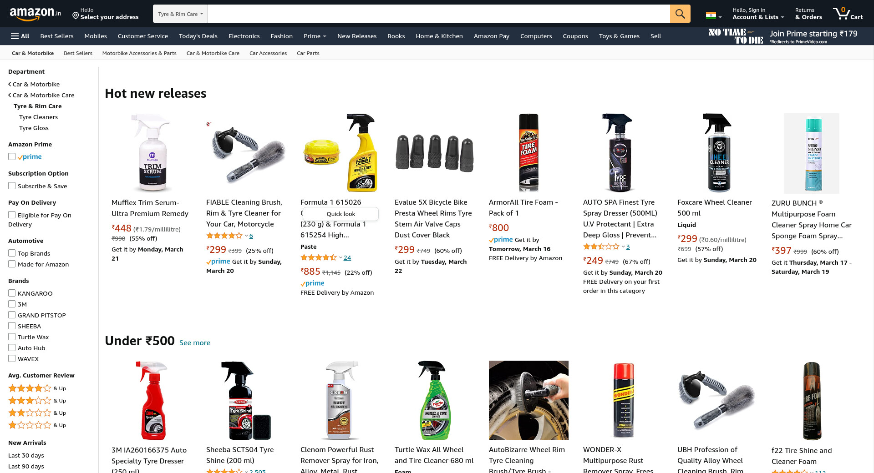Open the Today's Deals menu item
This screenshot has height=473, width=874.
198,36
